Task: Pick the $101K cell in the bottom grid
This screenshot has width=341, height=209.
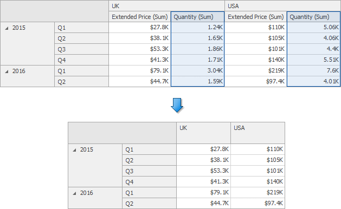Action: click(x=258, y=171)
